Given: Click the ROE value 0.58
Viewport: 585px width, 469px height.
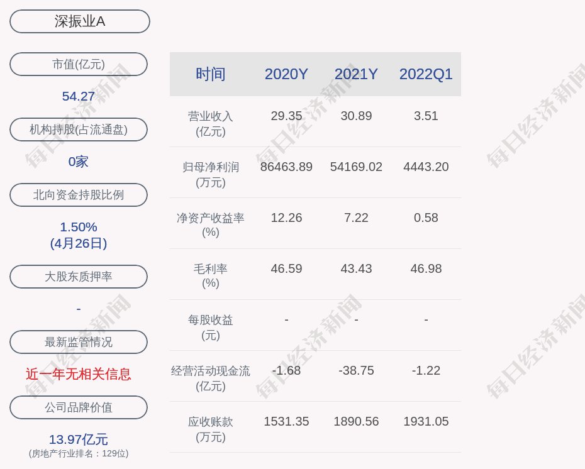Looking at the screenshot, I should (x=426, y=218).
